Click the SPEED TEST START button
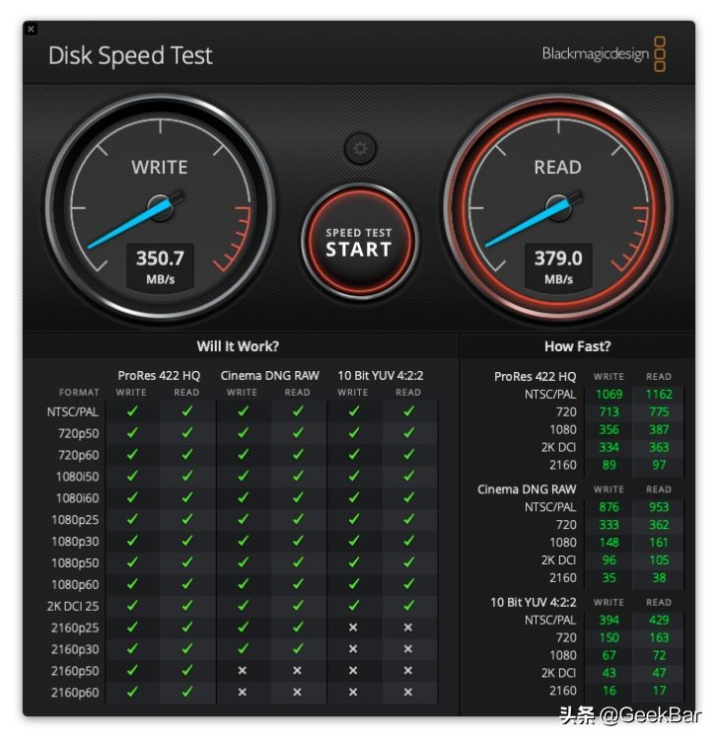Image resolution: width=718 pixels, height=742 pixels. point(359,242)
